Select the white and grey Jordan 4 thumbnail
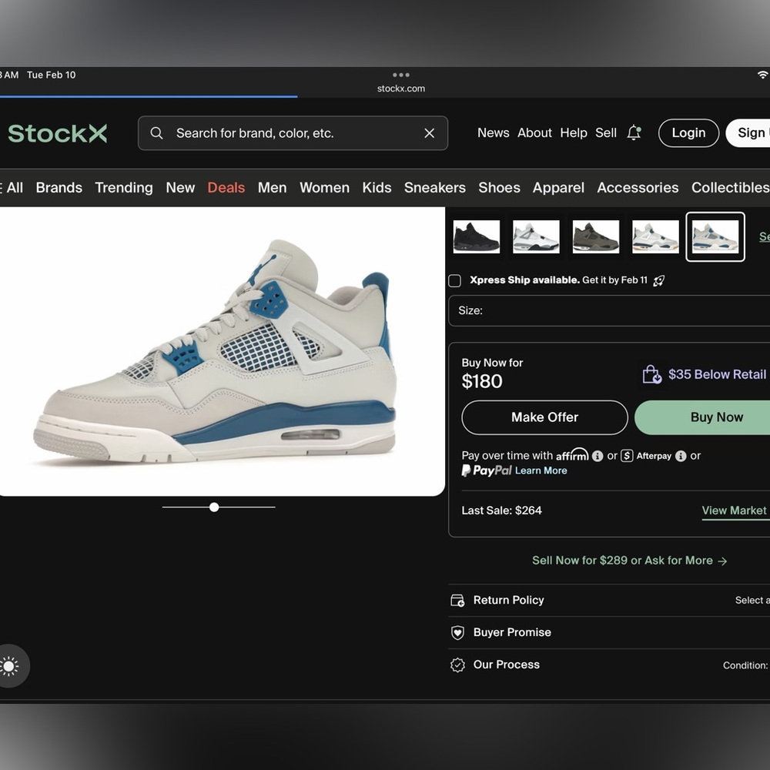Viewport: 770px width, 770px height. coord(536,236)
